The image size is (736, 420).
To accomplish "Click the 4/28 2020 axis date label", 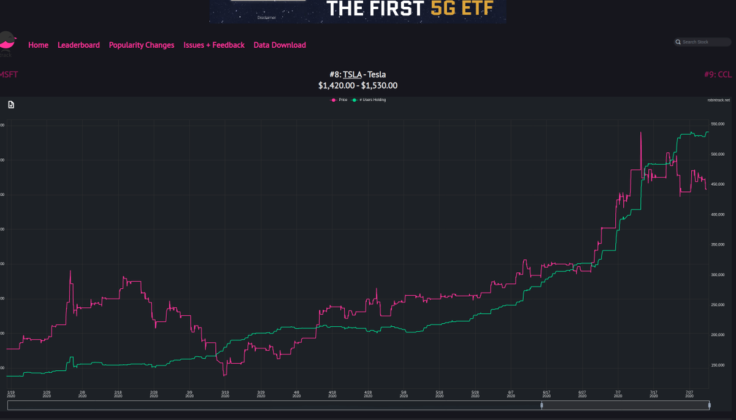I will point(368,394).
